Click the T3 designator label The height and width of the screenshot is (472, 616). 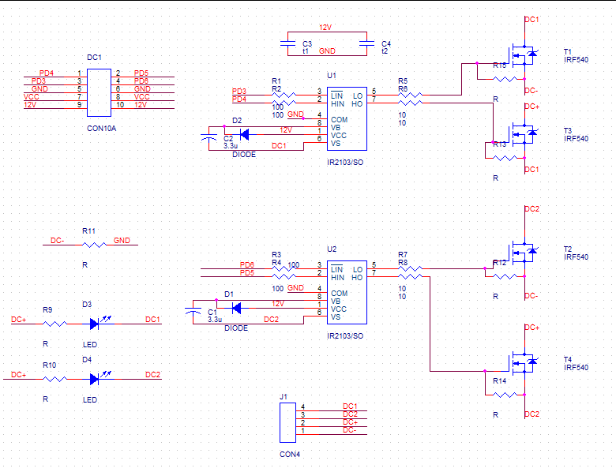point(568,131)
